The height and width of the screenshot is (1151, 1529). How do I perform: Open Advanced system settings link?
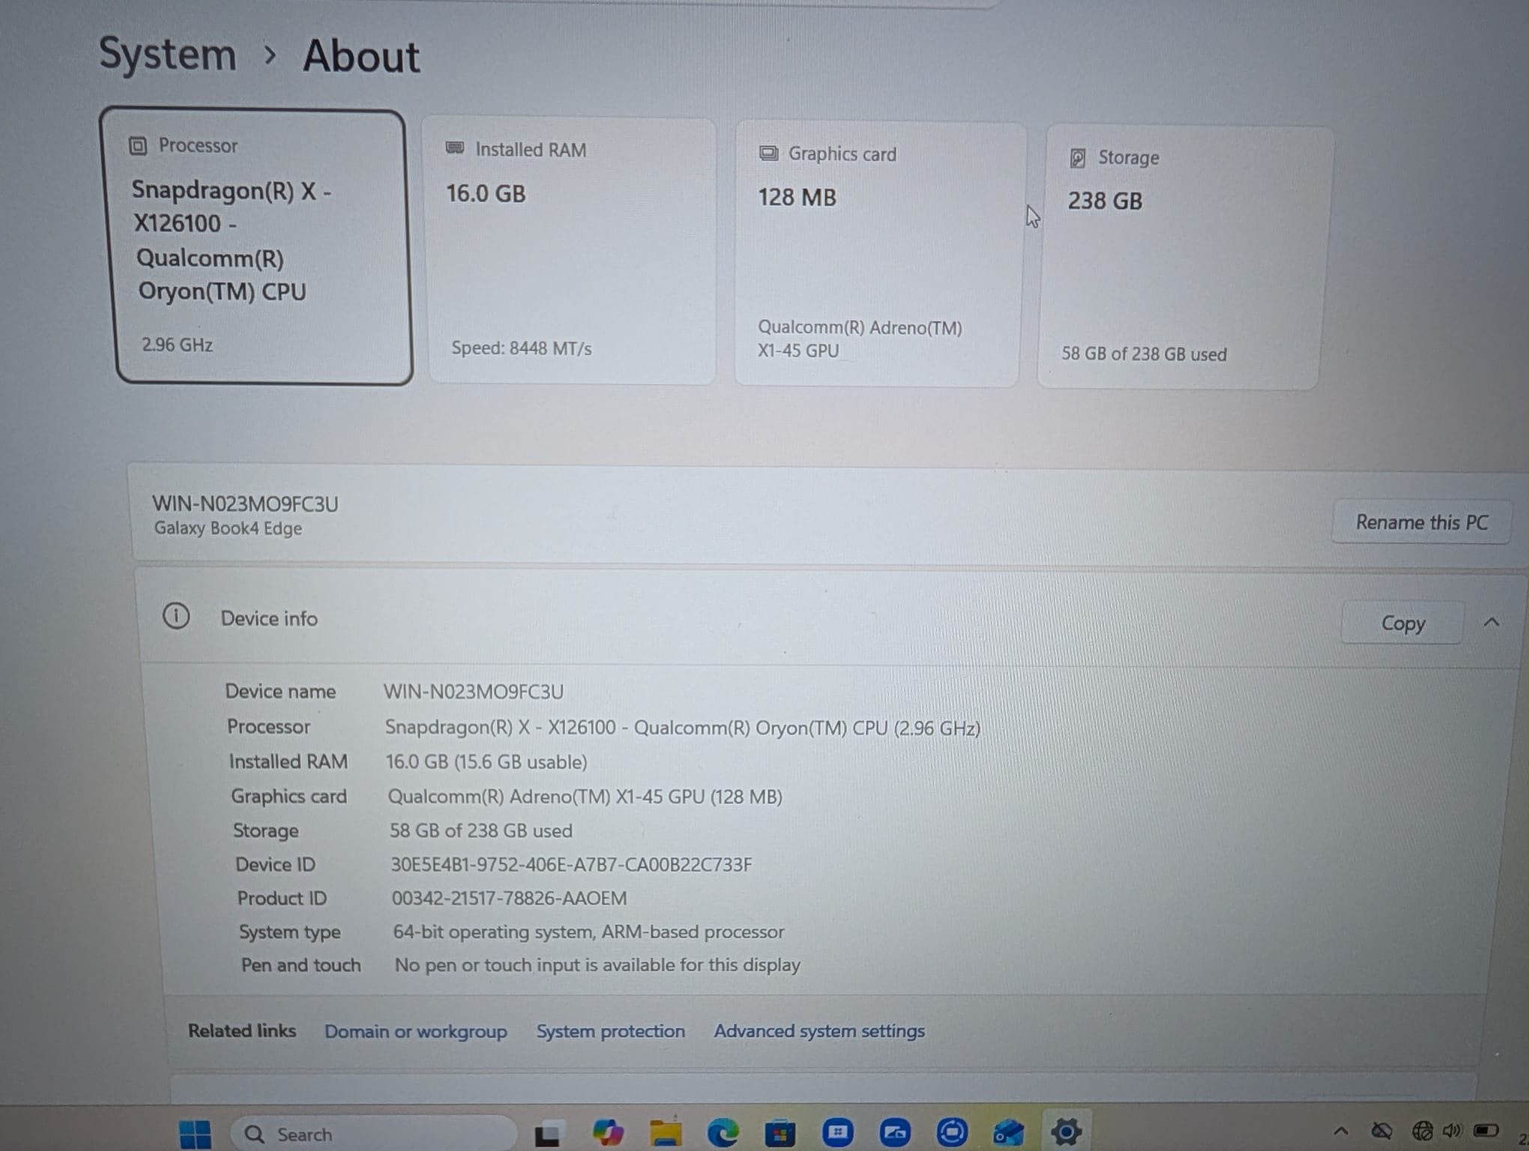[x=819, y=1031]
